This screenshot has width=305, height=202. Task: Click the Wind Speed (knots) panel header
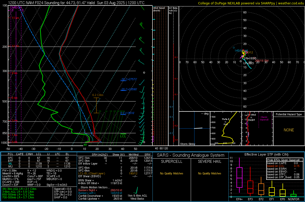[159, 9]
